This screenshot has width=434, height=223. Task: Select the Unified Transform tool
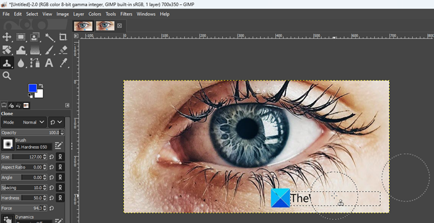click(x=7, y=50)
